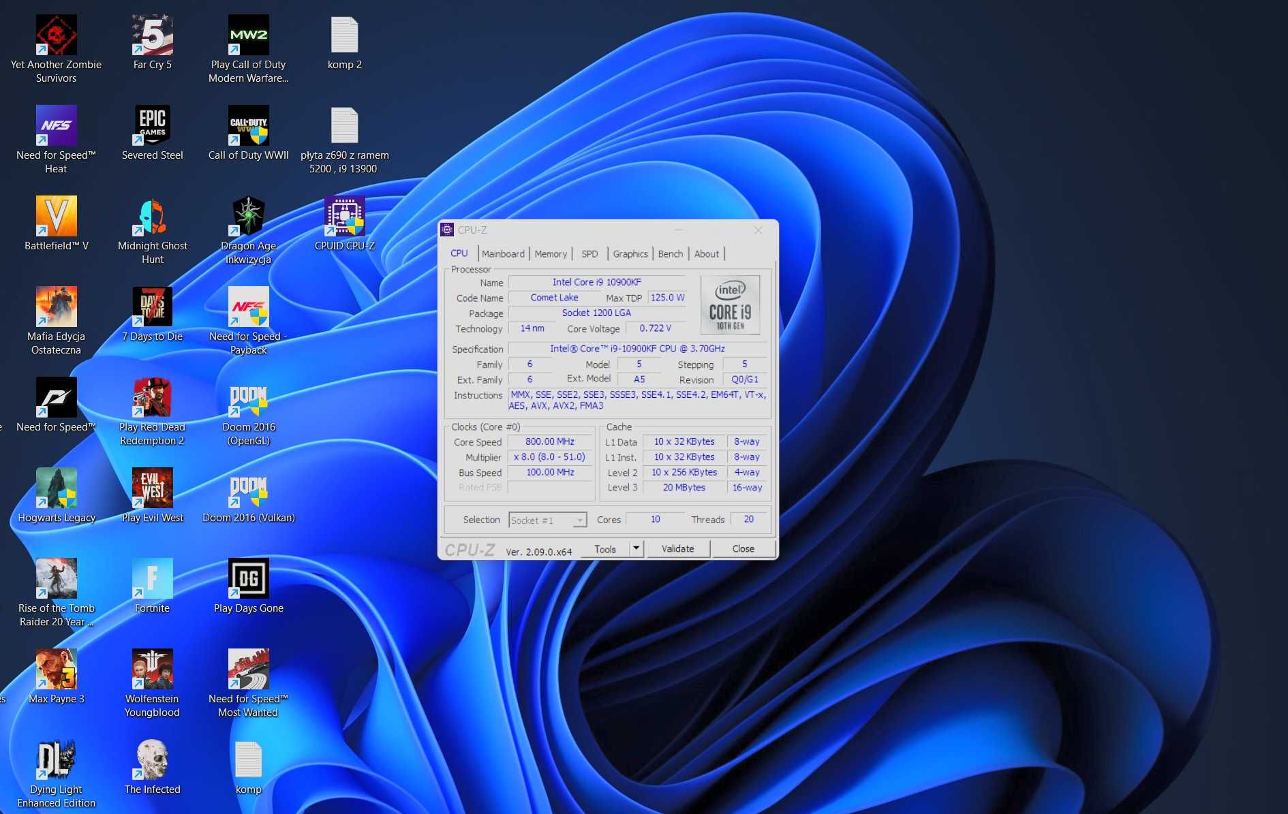
Task: Click the Core Speed value 800.00 MHz
Action: click(x=549, y=441)
